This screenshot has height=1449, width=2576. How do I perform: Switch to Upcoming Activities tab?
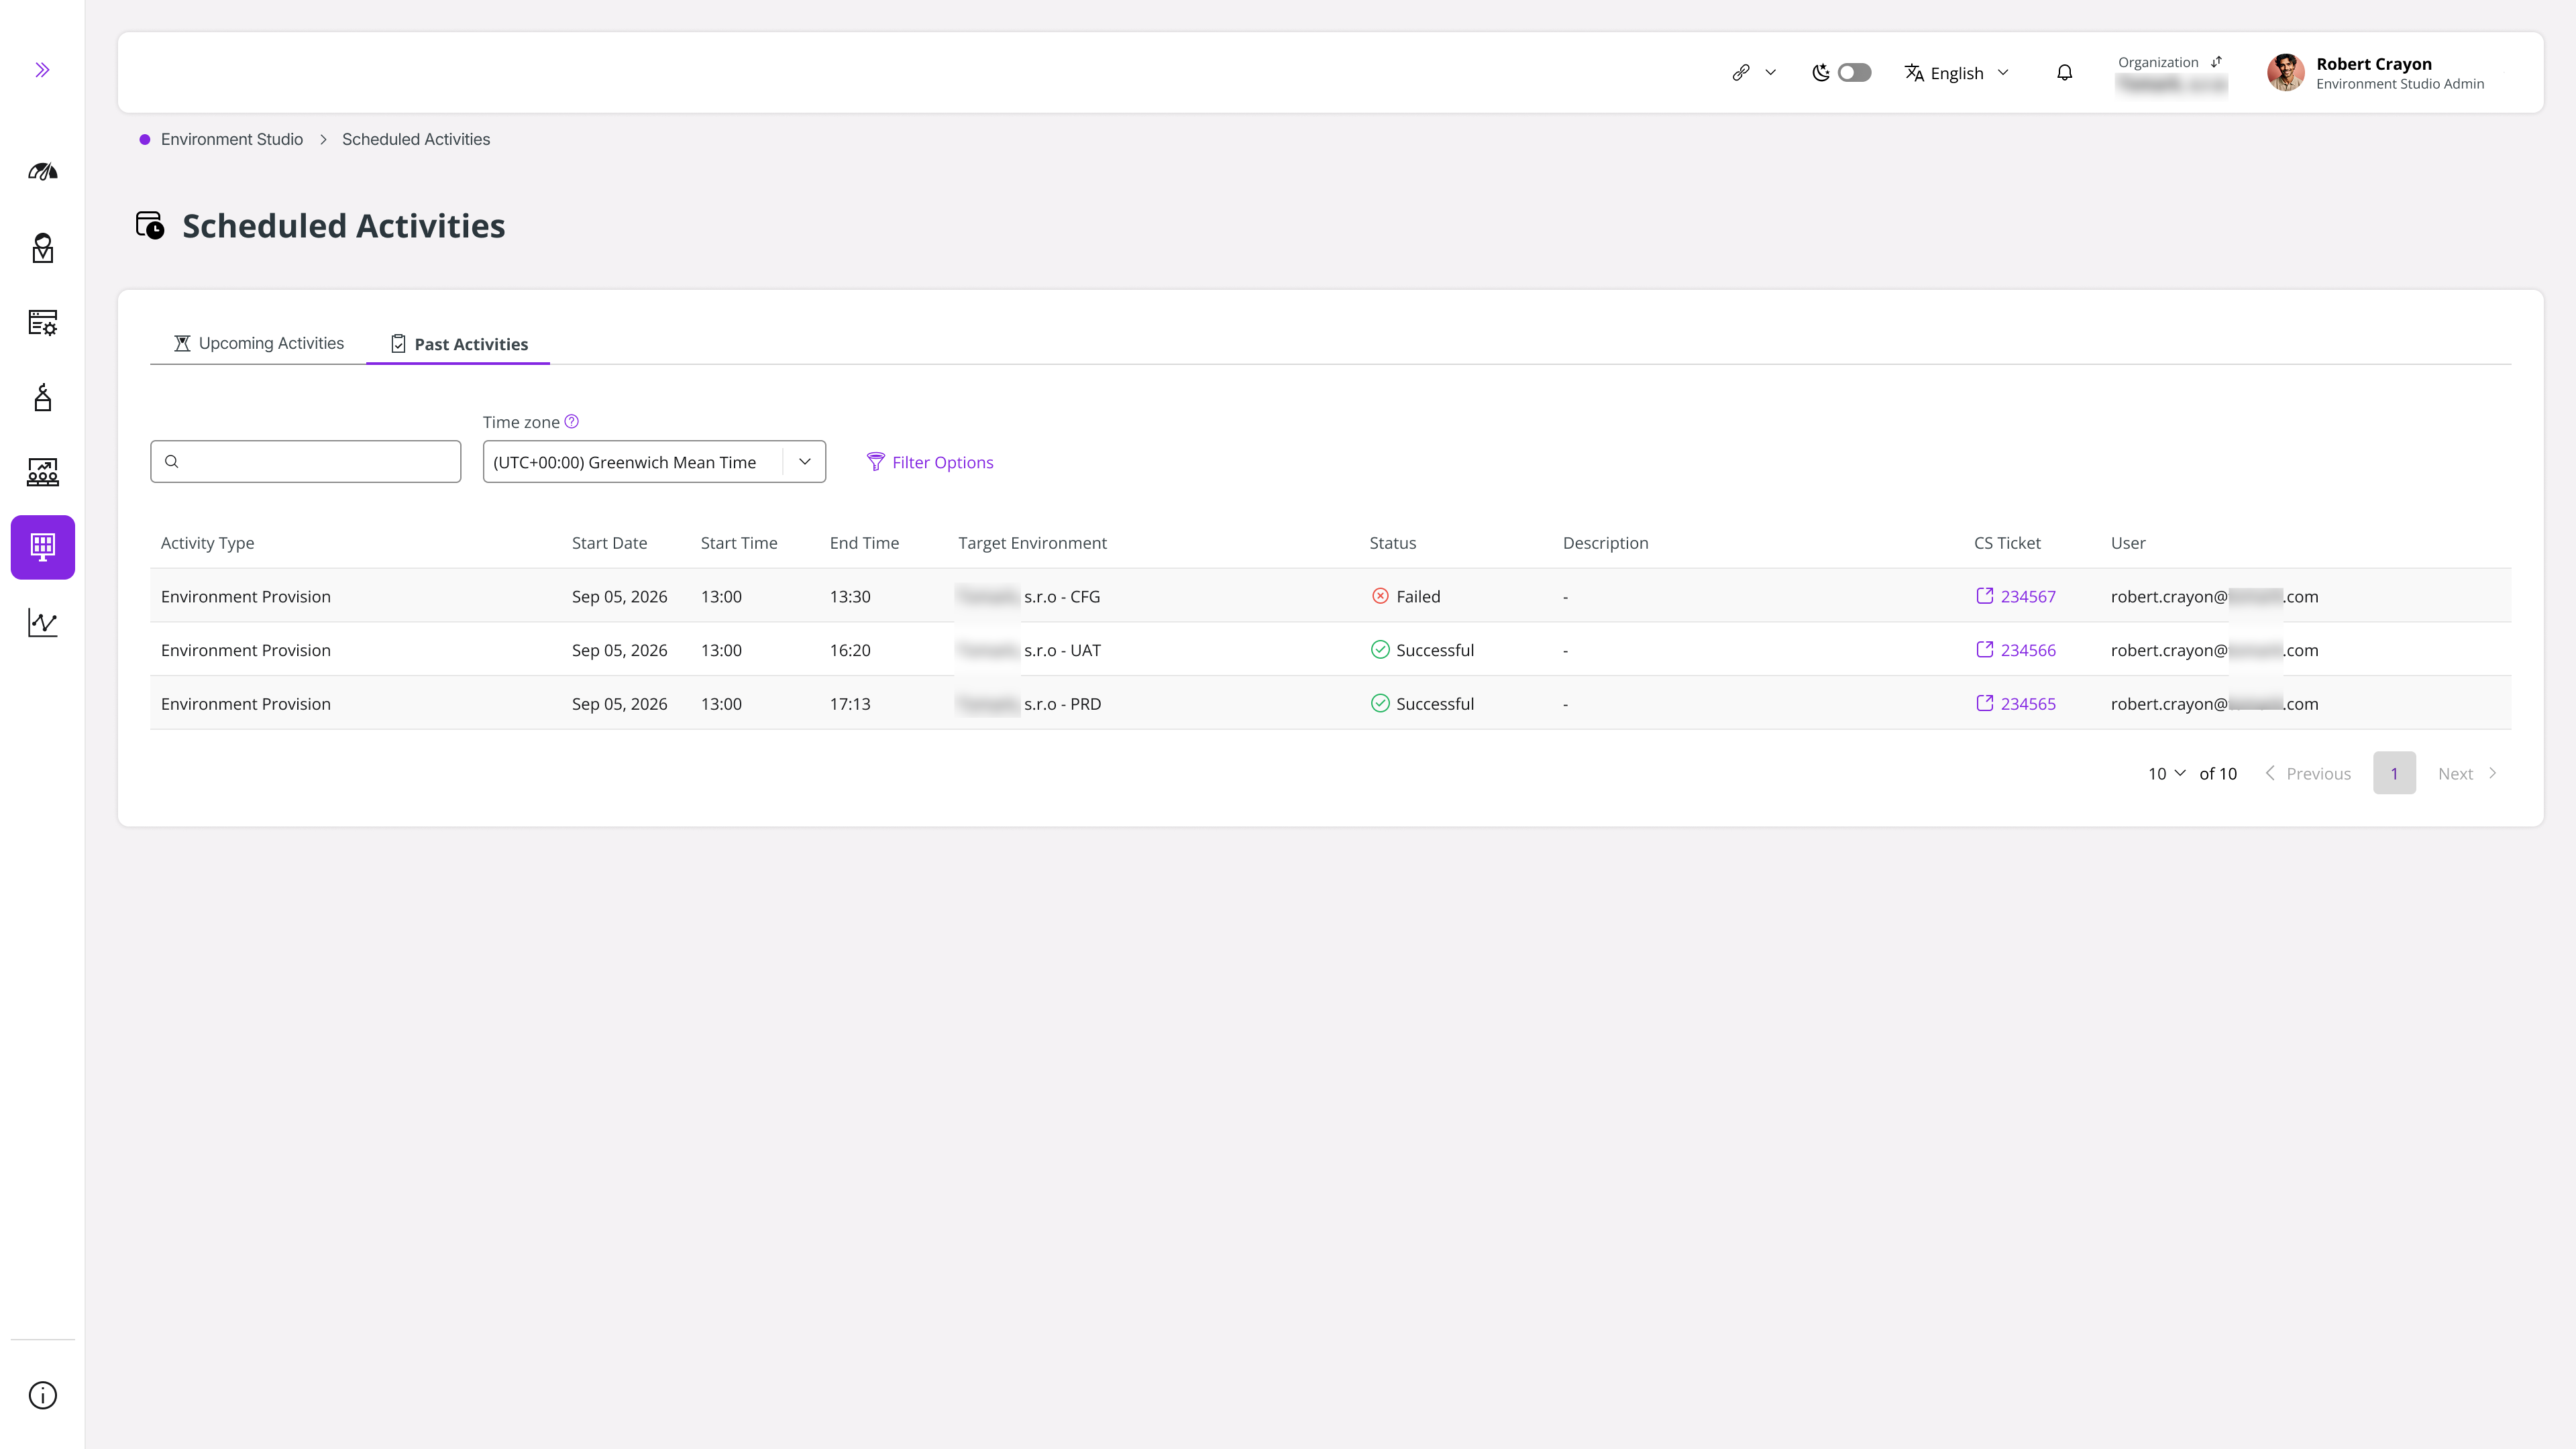click(258, 343)
